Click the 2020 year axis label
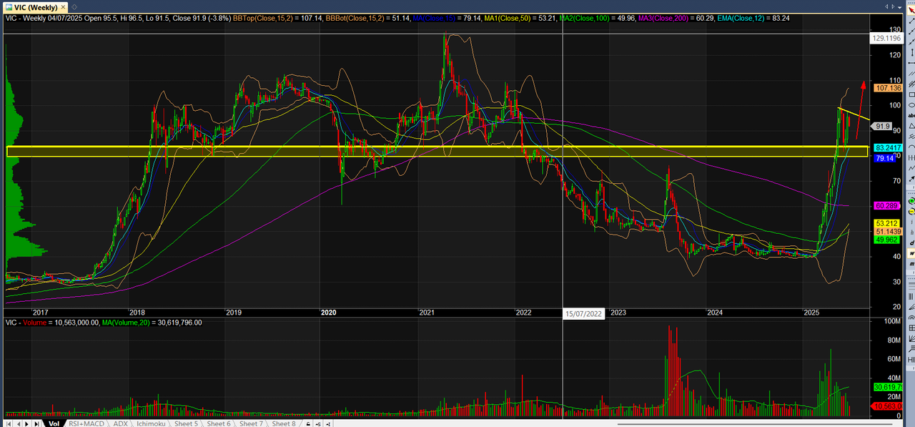 (x=328, y=313)
